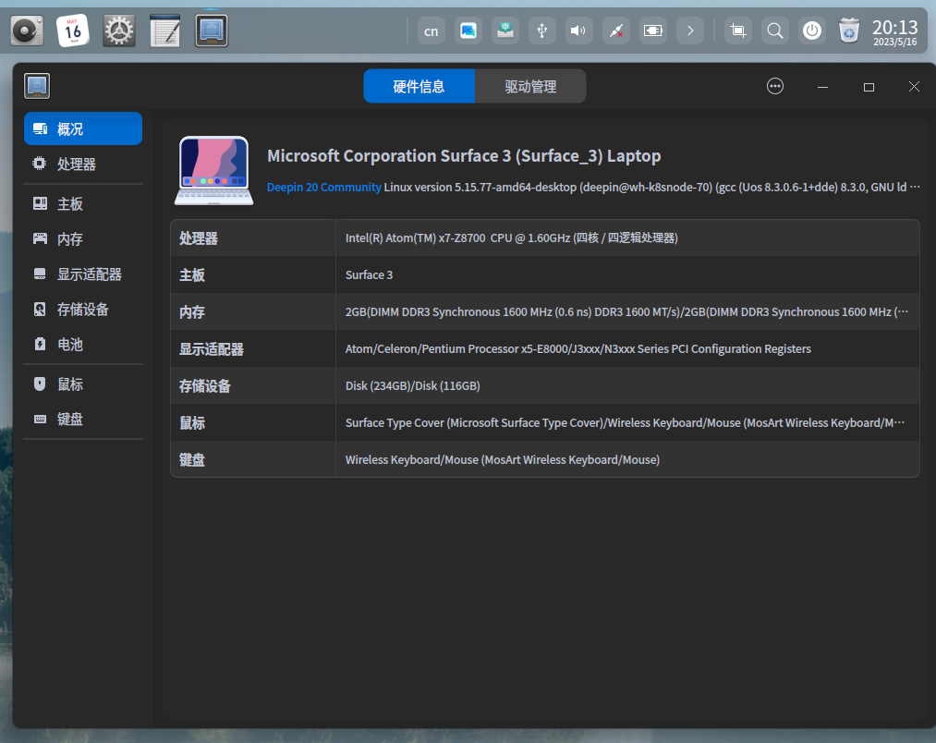Viewport: 936px width, 743px height.
Task: Click the 主板 row label in table
Action: coord(192,275)
